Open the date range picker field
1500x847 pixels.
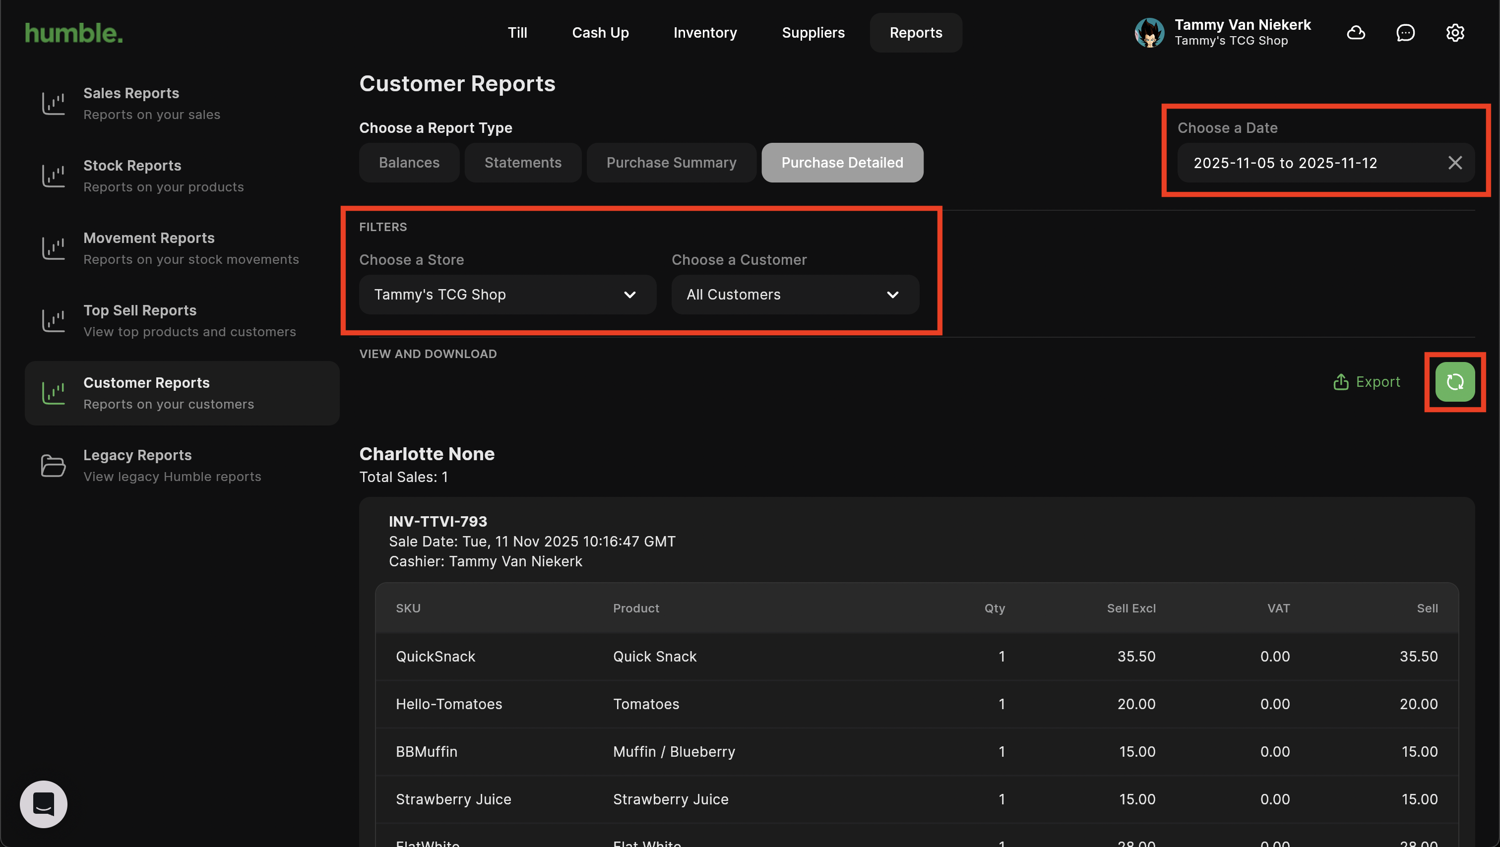point(1285,163)
